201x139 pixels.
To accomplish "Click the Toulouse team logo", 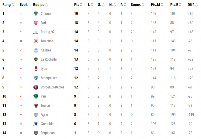I will (36, 41).
